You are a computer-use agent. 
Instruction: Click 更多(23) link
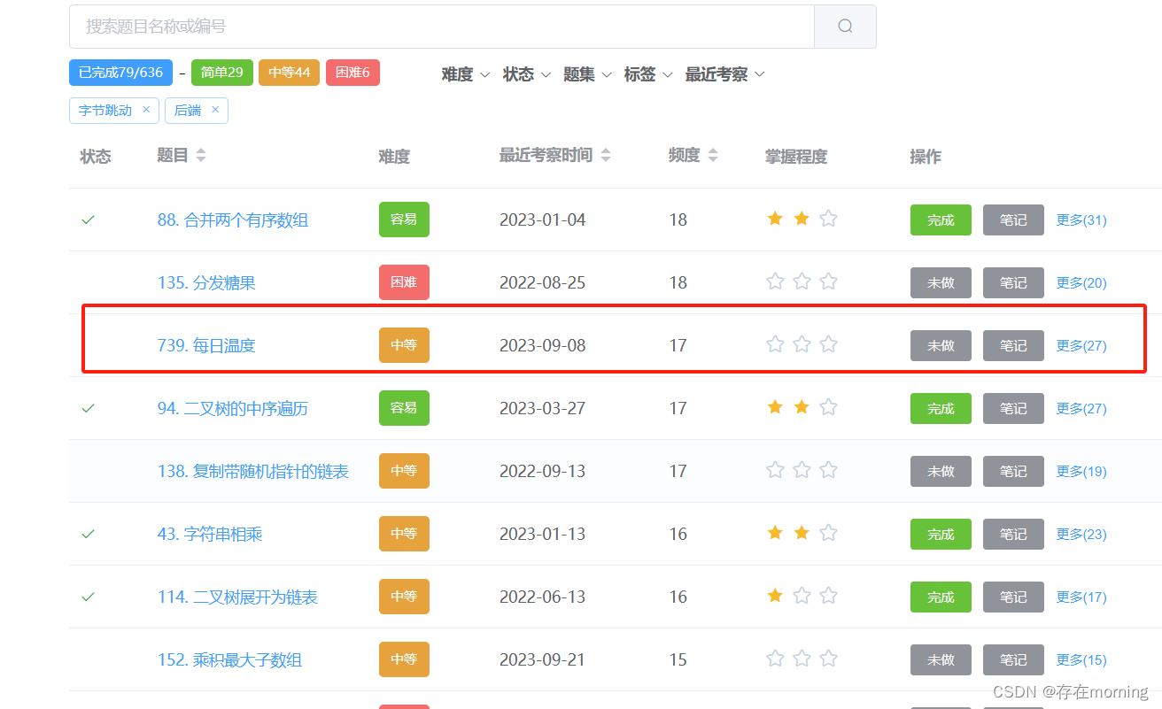coord(1081,535)
